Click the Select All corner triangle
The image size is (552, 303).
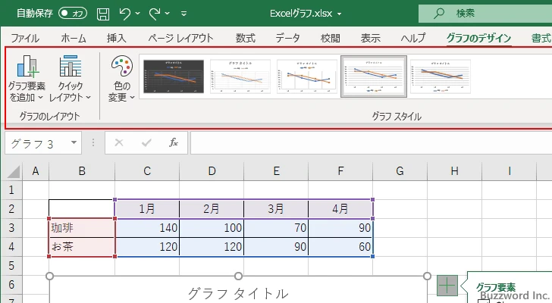[x=11, y=171]
